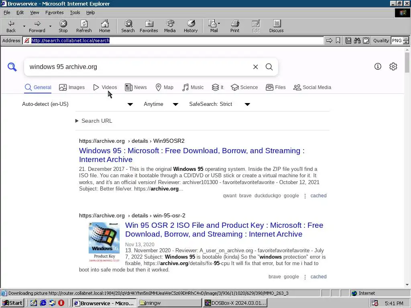Image resolution: width=411 pixels, height=308 pixels.
Task: Switch to the Social Media tab
Action: [x=312, y=87]
